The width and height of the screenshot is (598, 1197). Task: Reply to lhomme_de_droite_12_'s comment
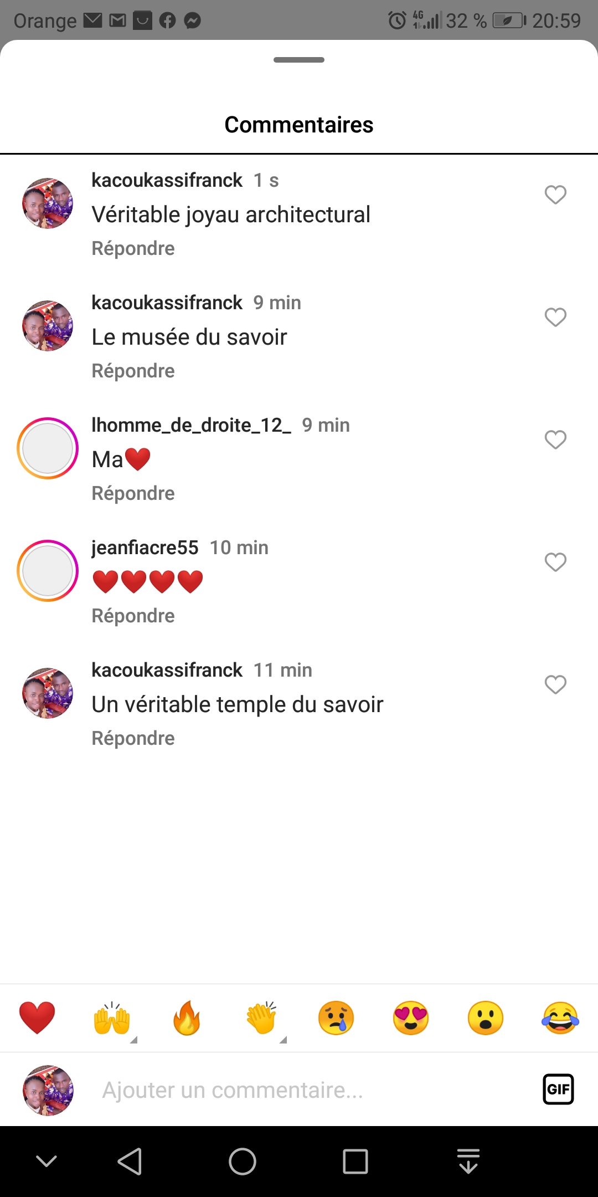click(133, 493)
